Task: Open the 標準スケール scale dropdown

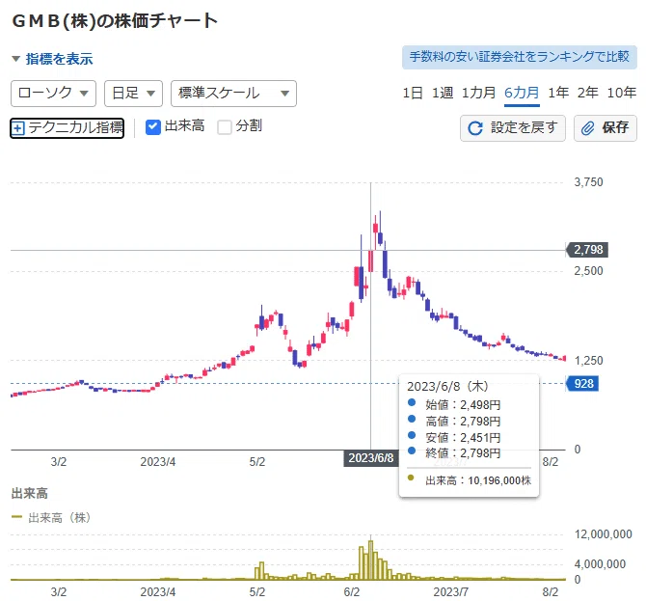Action: [233, 94]
